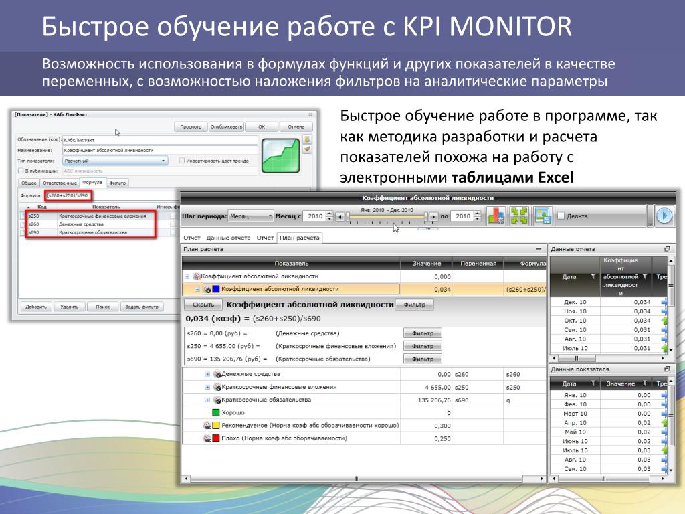
Task: Click gauge icon of Денежные средства row
Action: pos(217,374)
